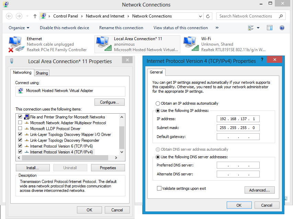Click OK in Local Area Connection Properties

click(89, 210)
